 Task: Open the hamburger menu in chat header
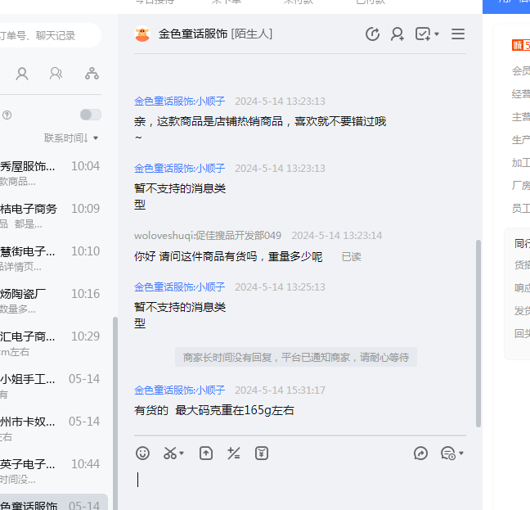[x=458, y=34]
